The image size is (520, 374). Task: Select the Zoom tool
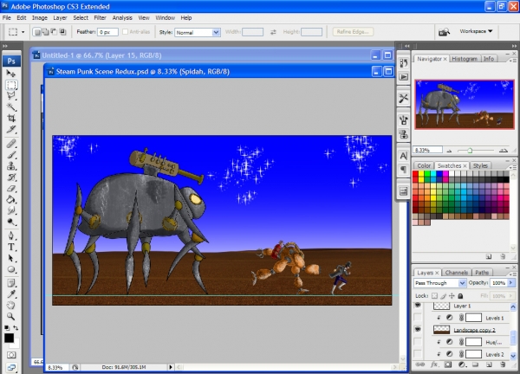pyautogui.click(x=11, y=317)
